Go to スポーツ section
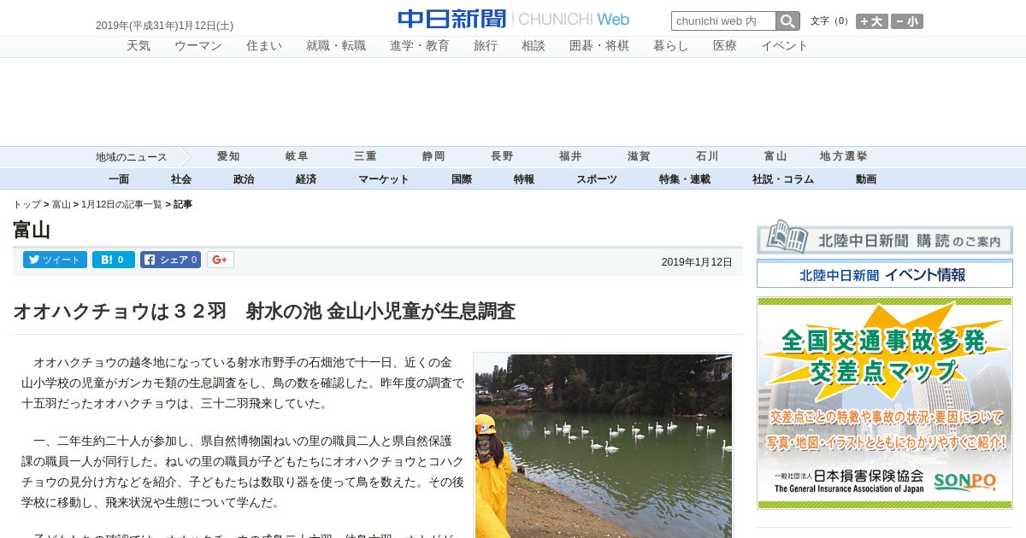 (x=597, y=179)
